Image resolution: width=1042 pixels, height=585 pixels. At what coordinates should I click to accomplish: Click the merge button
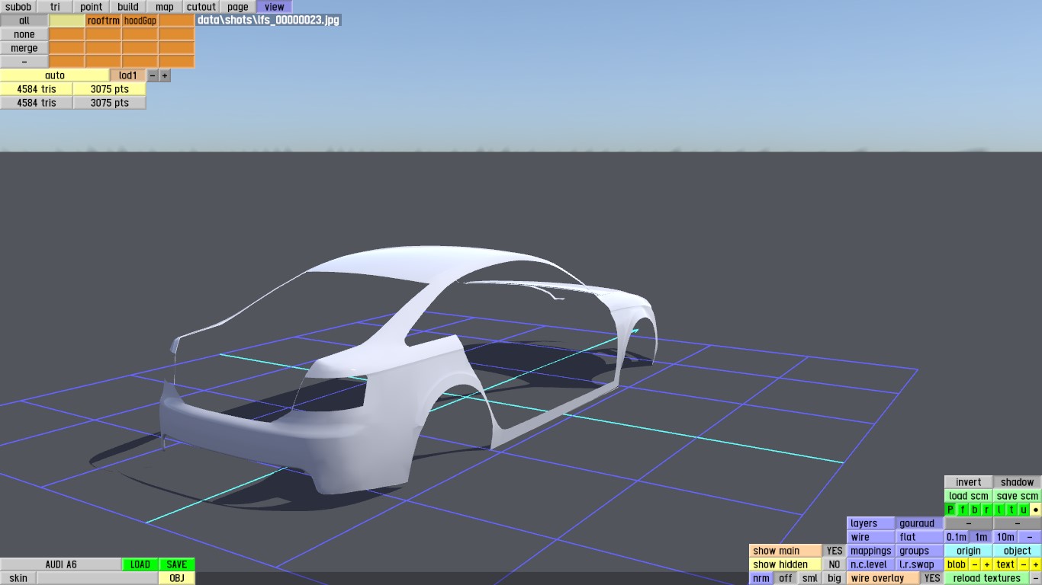(x=24, y=48)
